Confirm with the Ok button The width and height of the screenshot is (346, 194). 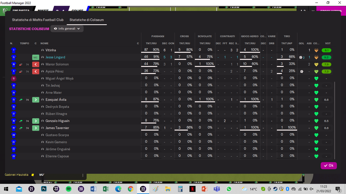329,165
